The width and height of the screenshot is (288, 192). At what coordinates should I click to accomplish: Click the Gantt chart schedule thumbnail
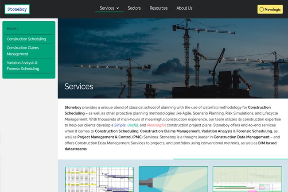pos(99,179)
